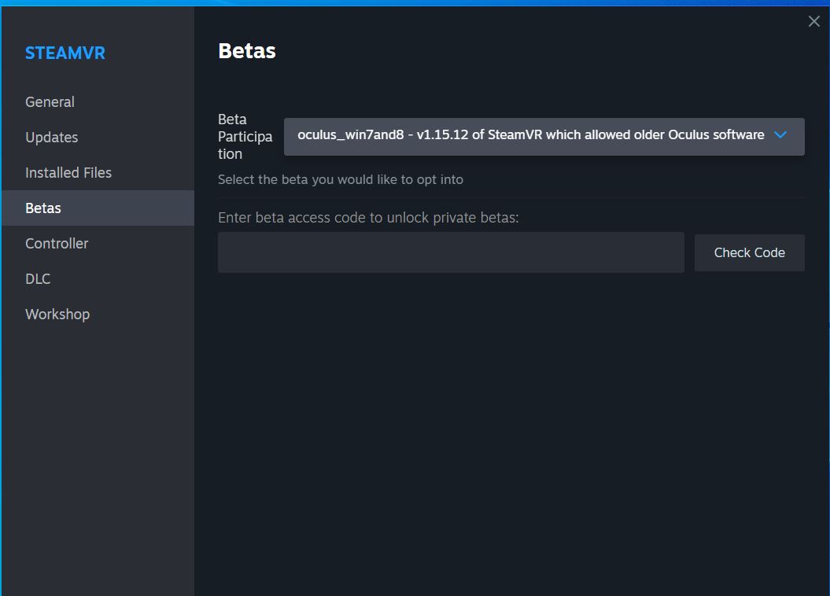This screenshot has width=830, height=596.
Task: Switch to the Updates section
Action: [51, 138]
